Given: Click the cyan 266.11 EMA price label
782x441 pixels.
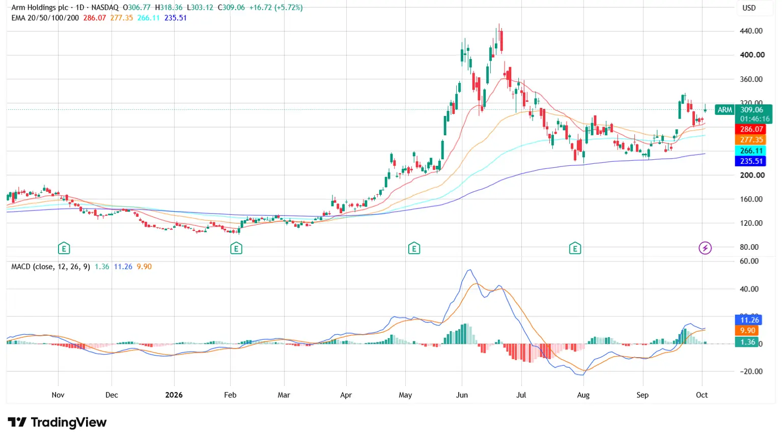Looking at the screenshot, I should pos(751,151).
